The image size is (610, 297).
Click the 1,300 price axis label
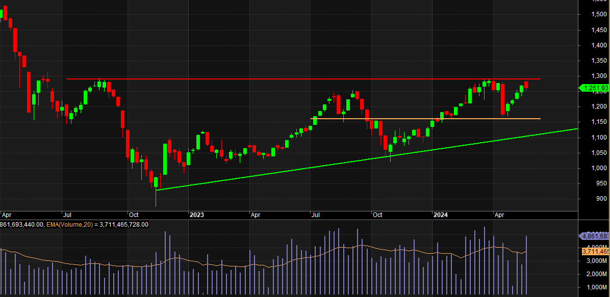pos(599,76)
